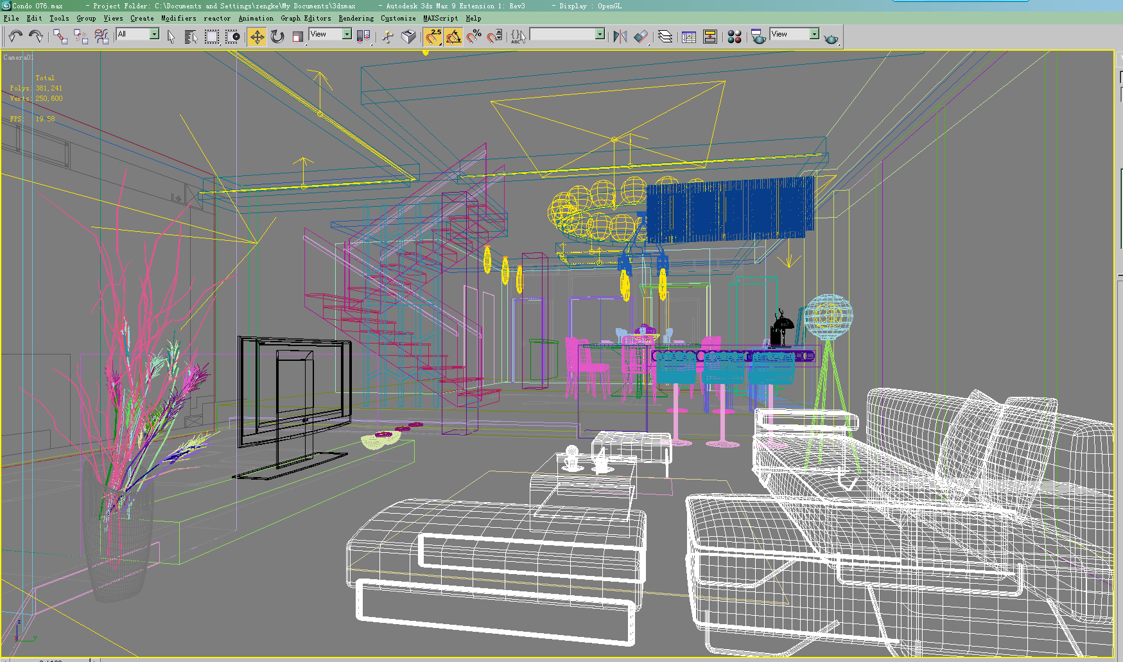Screen dimensions: 1123x662
Task: Activate the Select and Move tool
Action: pos(257,37)
